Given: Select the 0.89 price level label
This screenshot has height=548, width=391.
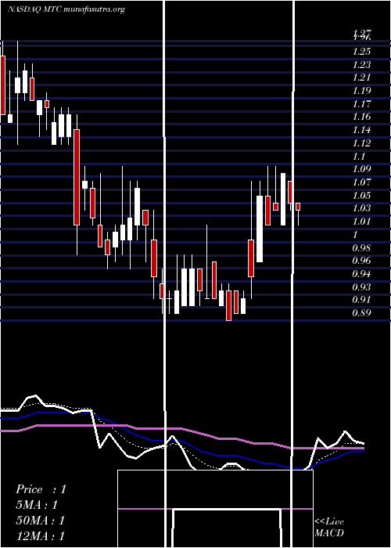Looking at the screenshot, I should point(361,313).
